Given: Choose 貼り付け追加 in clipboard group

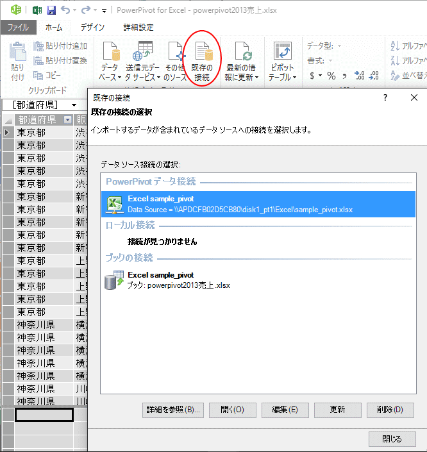Looking at the screenshot, I should [x=60, y=46].
